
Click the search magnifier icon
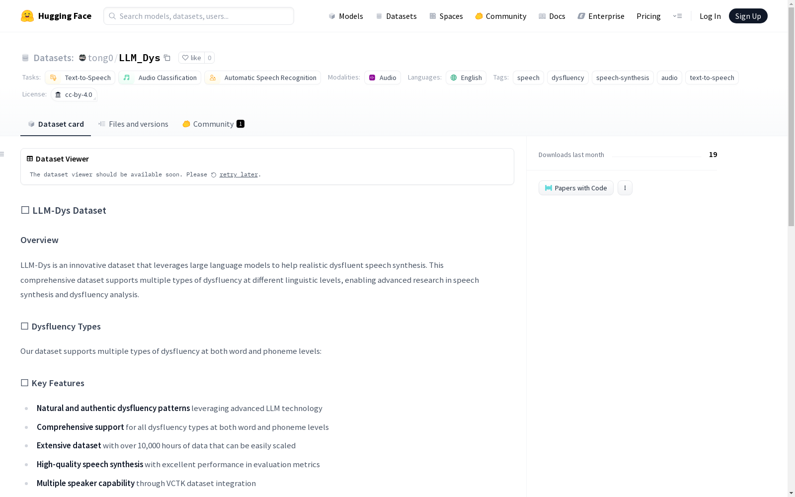[x=112, y=16]
